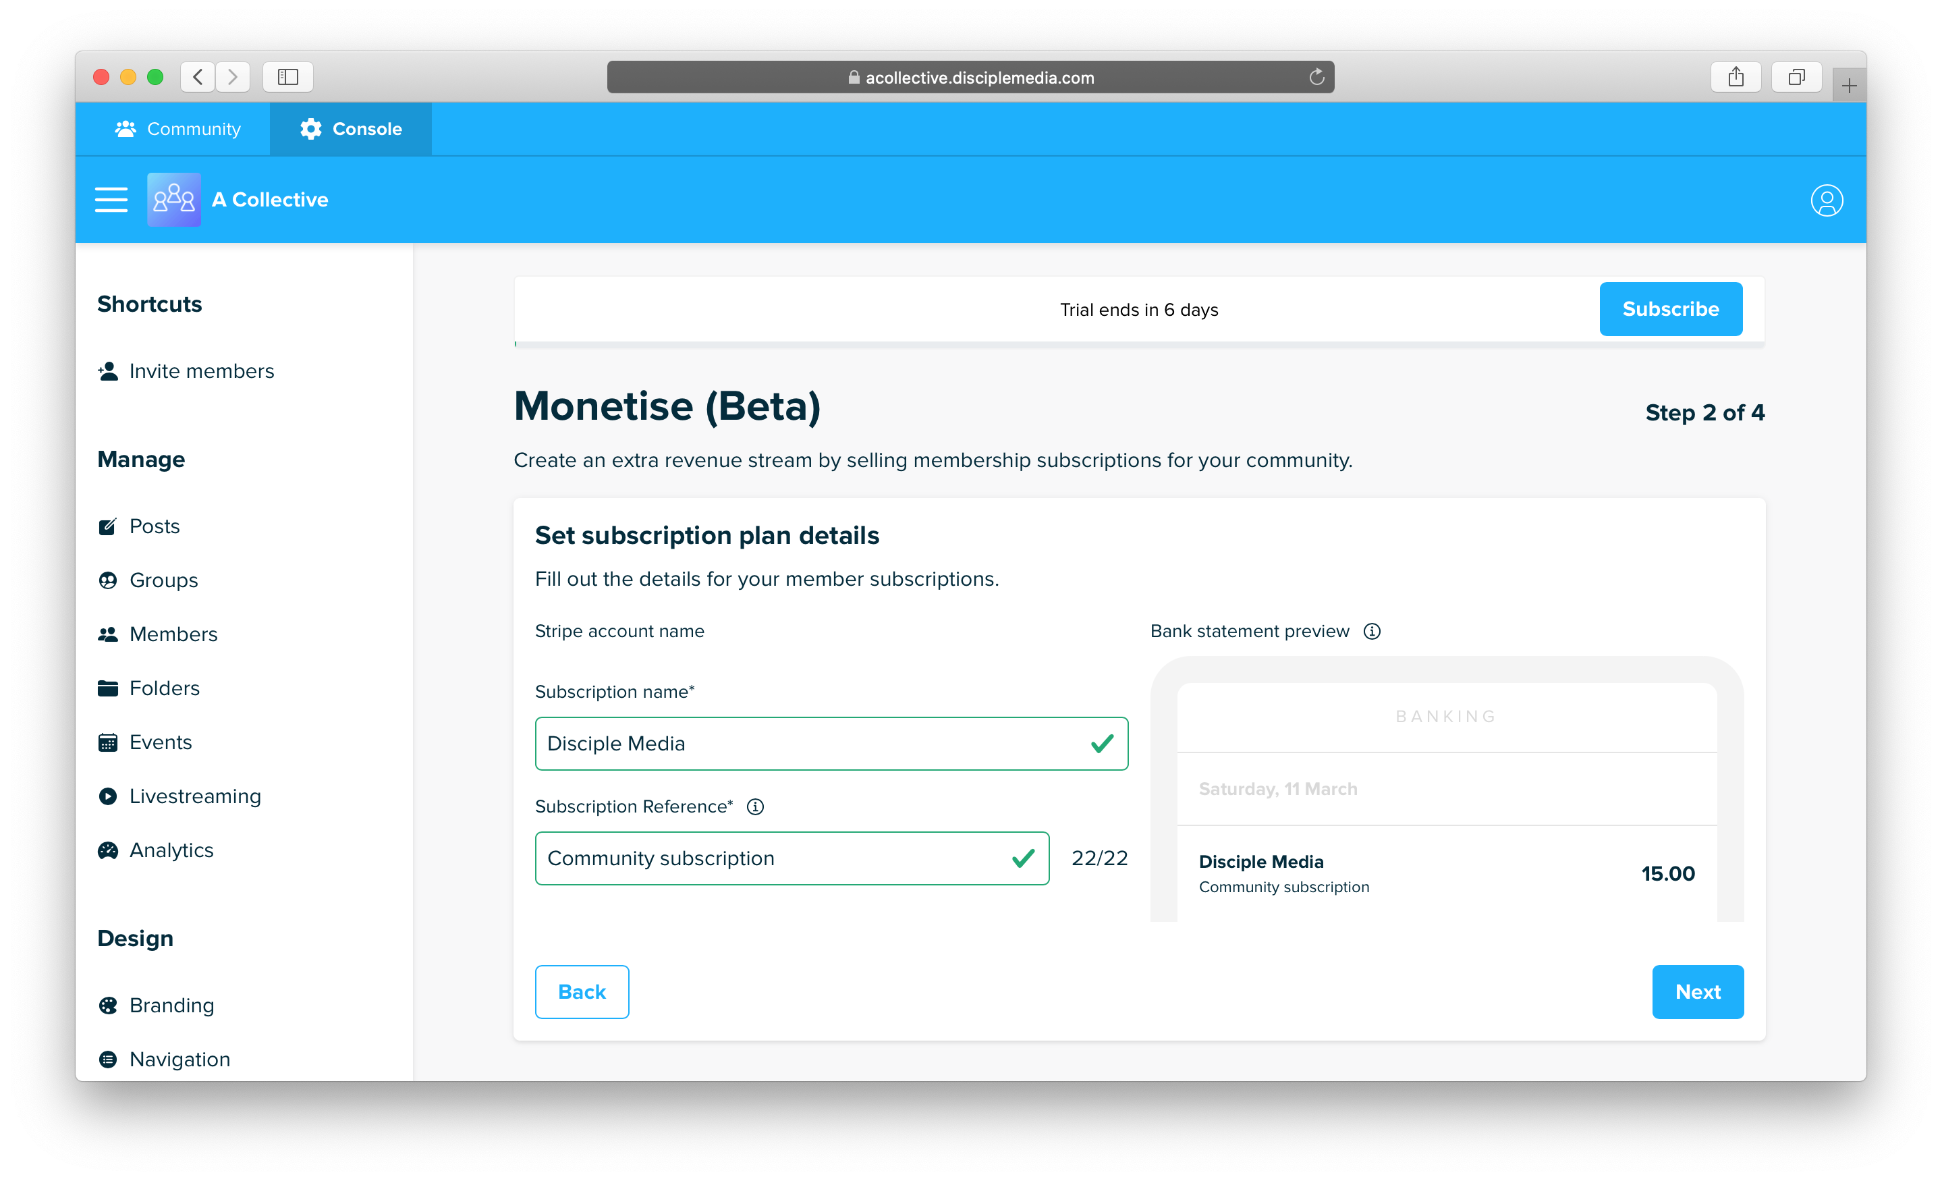Viewport: 1942px width, 1181px height.
Task: Open the Livestreaming section
Action: tap(179, 796)
